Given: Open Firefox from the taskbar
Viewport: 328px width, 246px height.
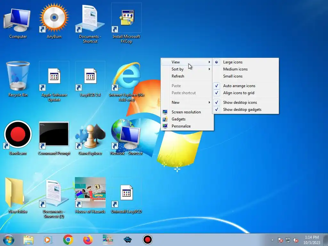Looking at the screenshot, I should pyautogui.click(x=88, y=240).
